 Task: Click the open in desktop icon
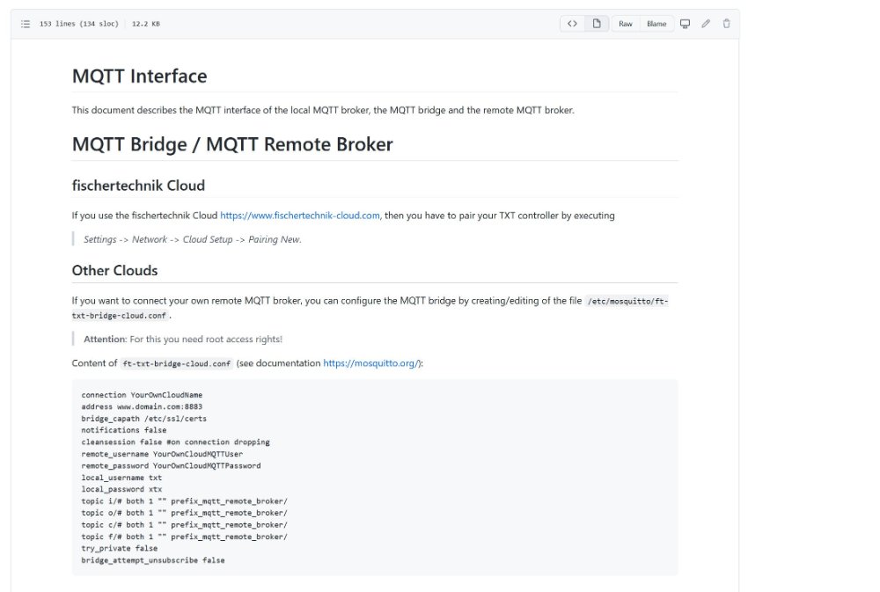pyautogui.click(x=685, y=24)
